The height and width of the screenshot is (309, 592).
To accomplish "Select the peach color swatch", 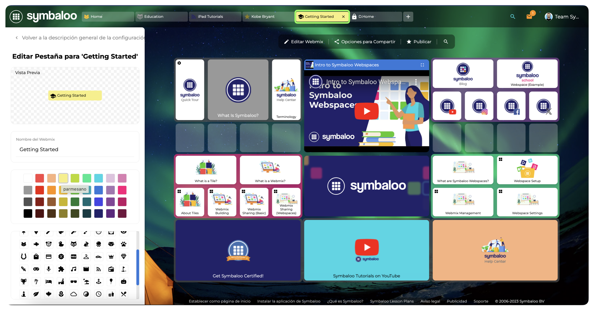I will pos(51,178).
